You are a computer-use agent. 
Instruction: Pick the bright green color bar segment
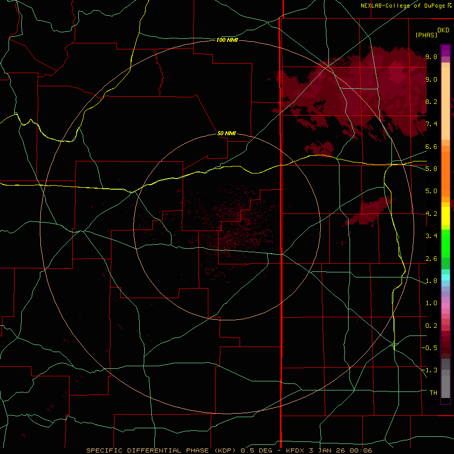(x=445, y=244)
